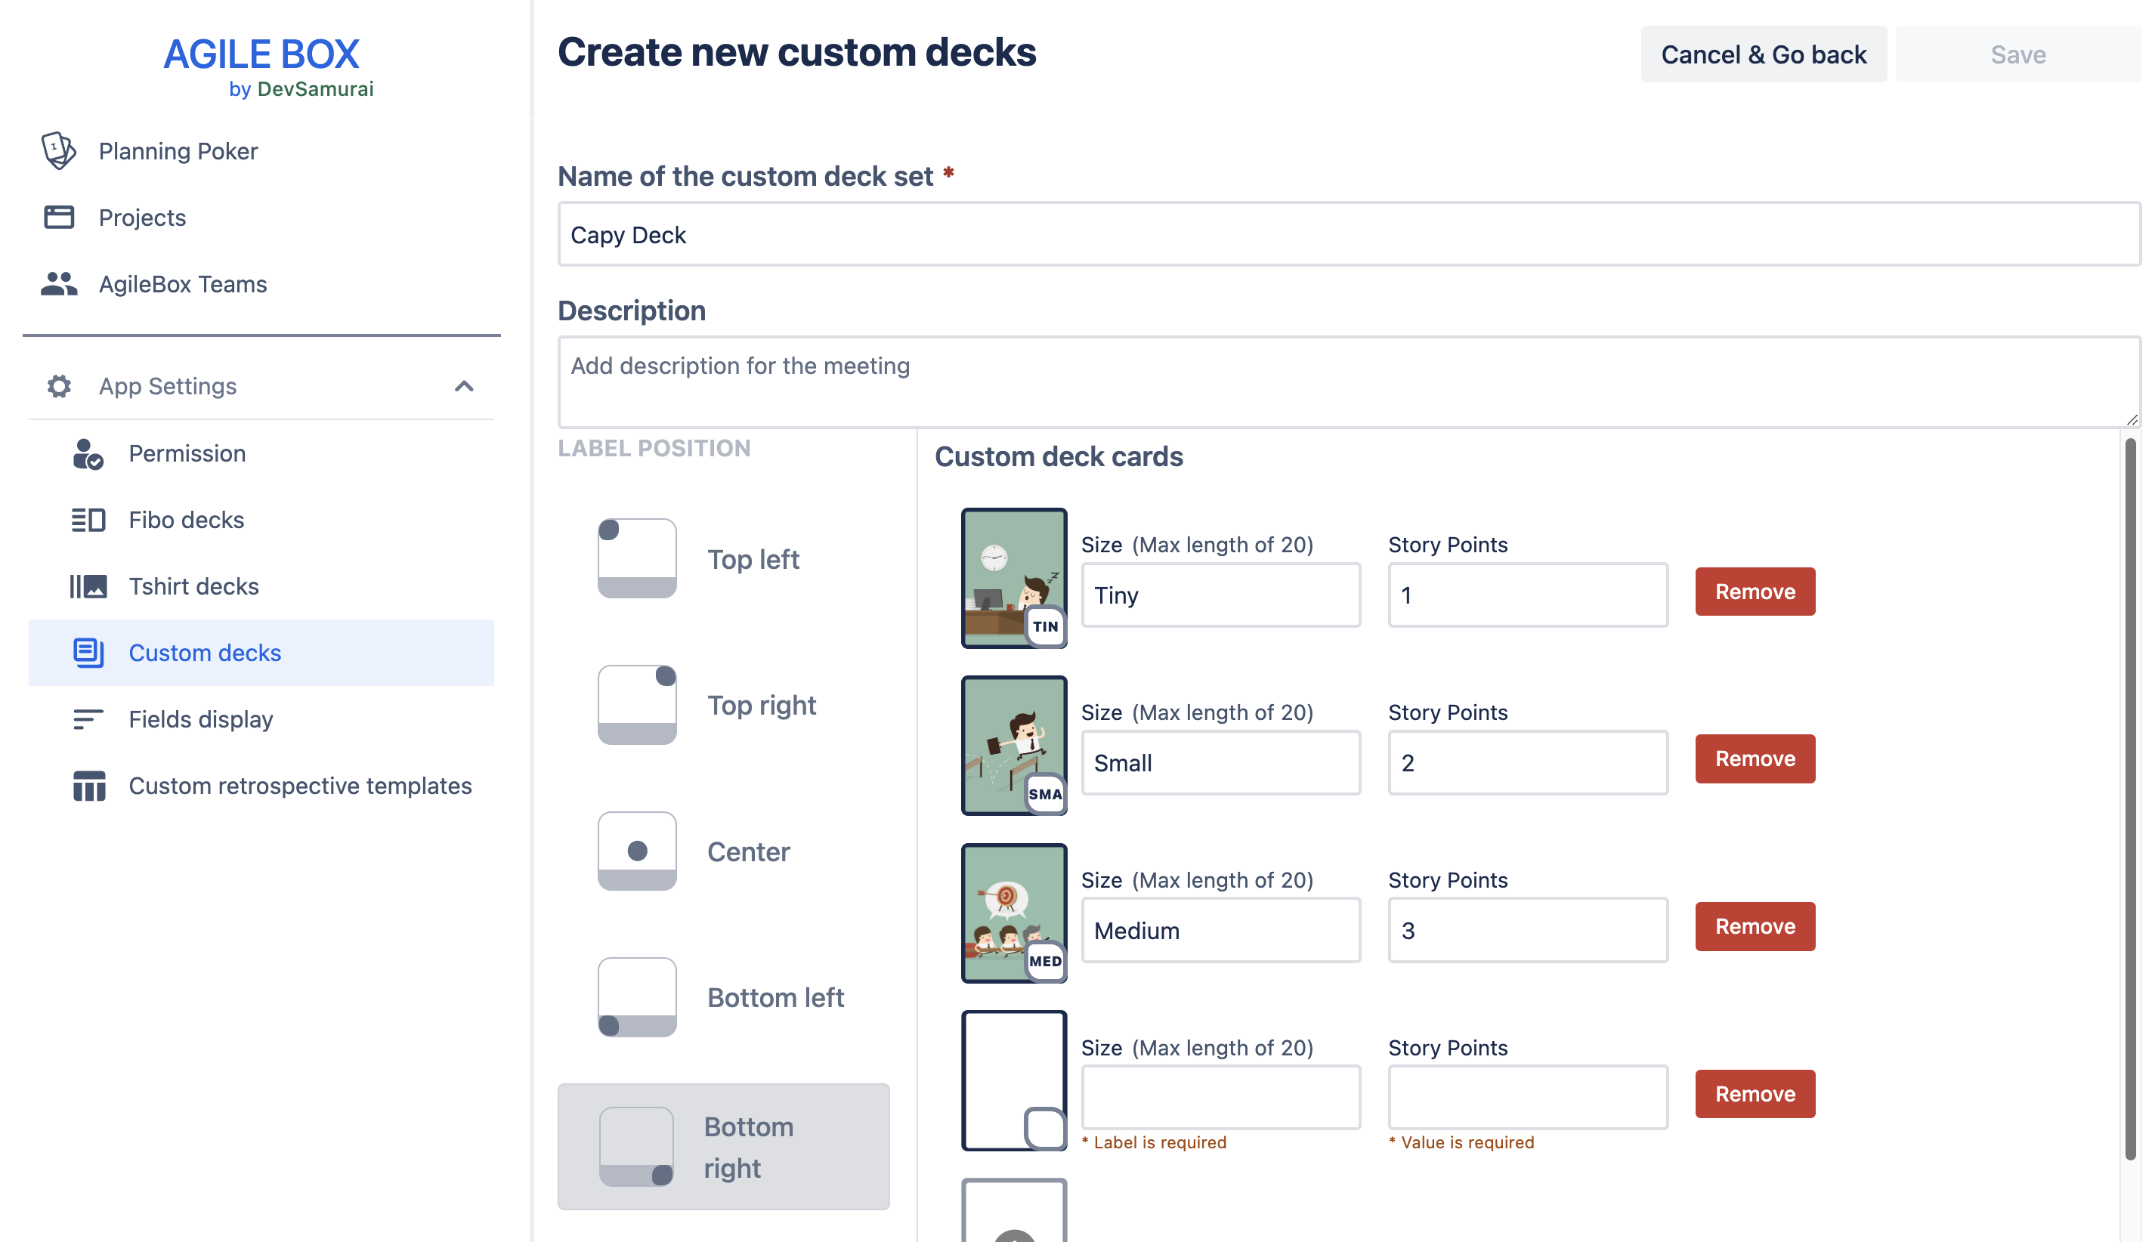Viewport: 2155px width, 1242px height.
Task: Open Planning Poker page
Action: 178,150
